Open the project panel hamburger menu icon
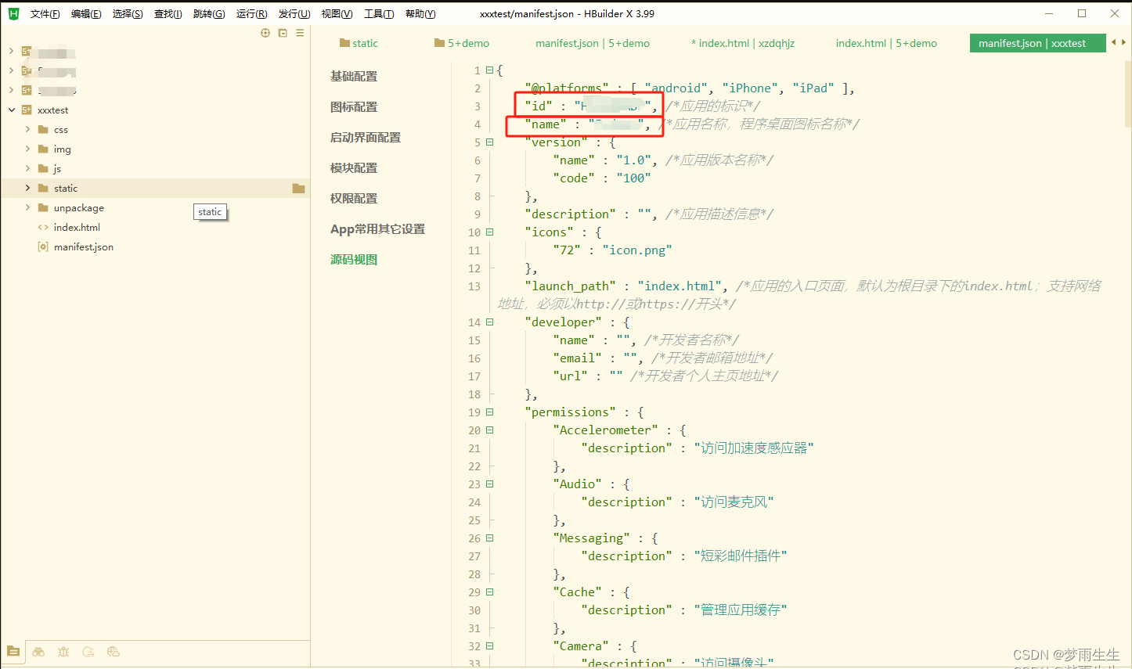Image resolution: width=1132 pixels, height=669 pixels. click(300, 33)
